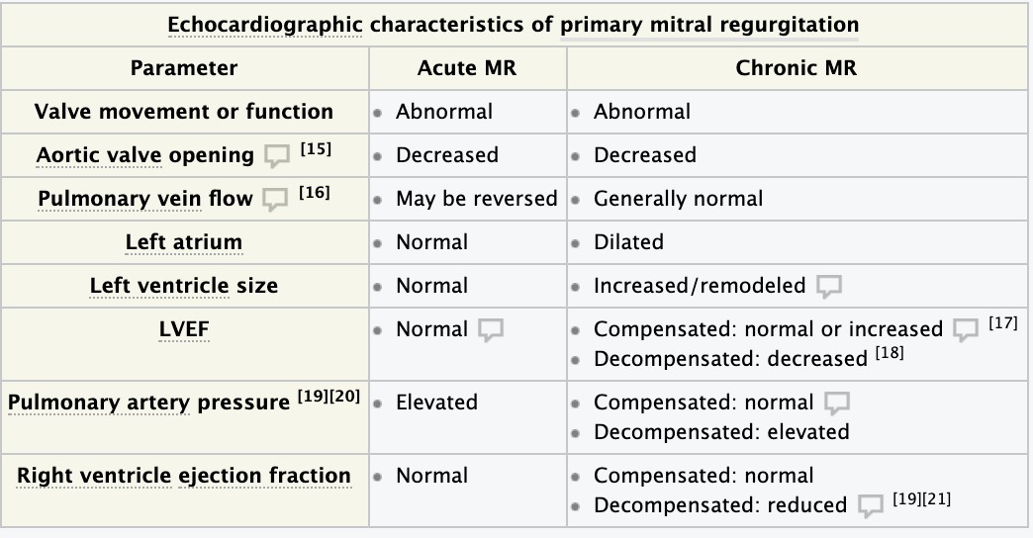This screenshot has height=538, width=1033.
Task: Click comment icon next to LVEF Normal
Action: pyautogui.click(x=490, y=330)
